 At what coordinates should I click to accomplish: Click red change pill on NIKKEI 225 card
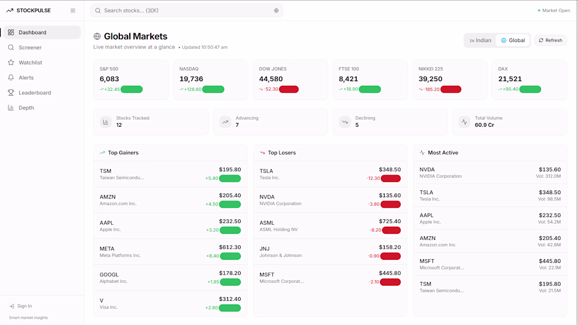(451, 89)
